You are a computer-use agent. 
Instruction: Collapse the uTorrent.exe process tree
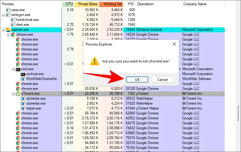tap(13, 94)
